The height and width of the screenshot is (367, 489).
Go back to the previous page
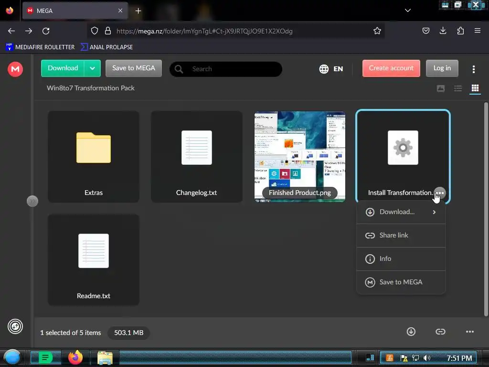(11, 31)
